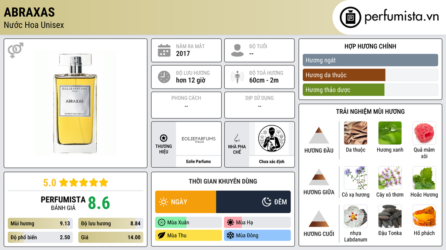Open the Cây xô thơm note image
This screenshot has height=250, width=446.
click(390, 178)
